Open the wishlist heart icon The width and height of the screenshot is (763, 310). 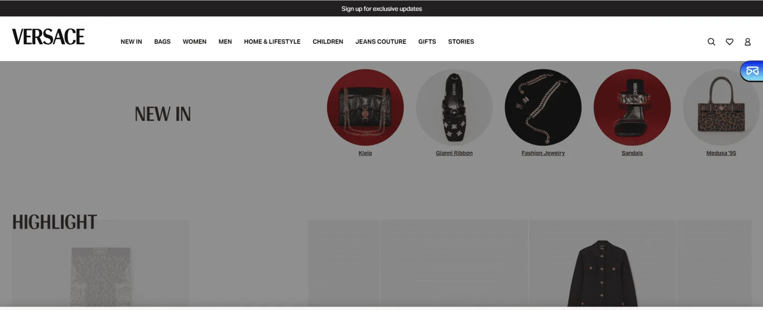(729, 42)
